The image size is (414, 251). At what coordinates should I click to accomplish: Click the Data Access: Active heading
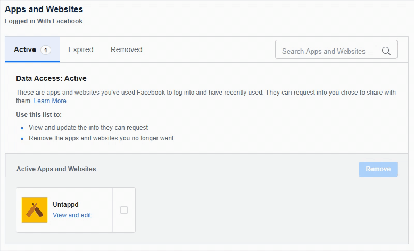51,78
